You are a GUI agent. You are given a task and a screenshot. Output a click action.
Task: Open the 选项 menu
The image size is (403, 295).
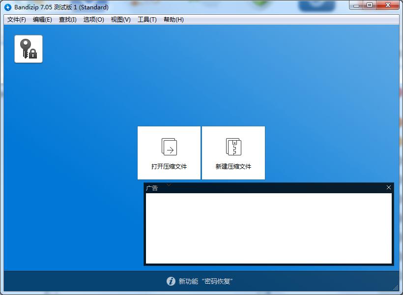pyautogui.click(x=93, y=20)
